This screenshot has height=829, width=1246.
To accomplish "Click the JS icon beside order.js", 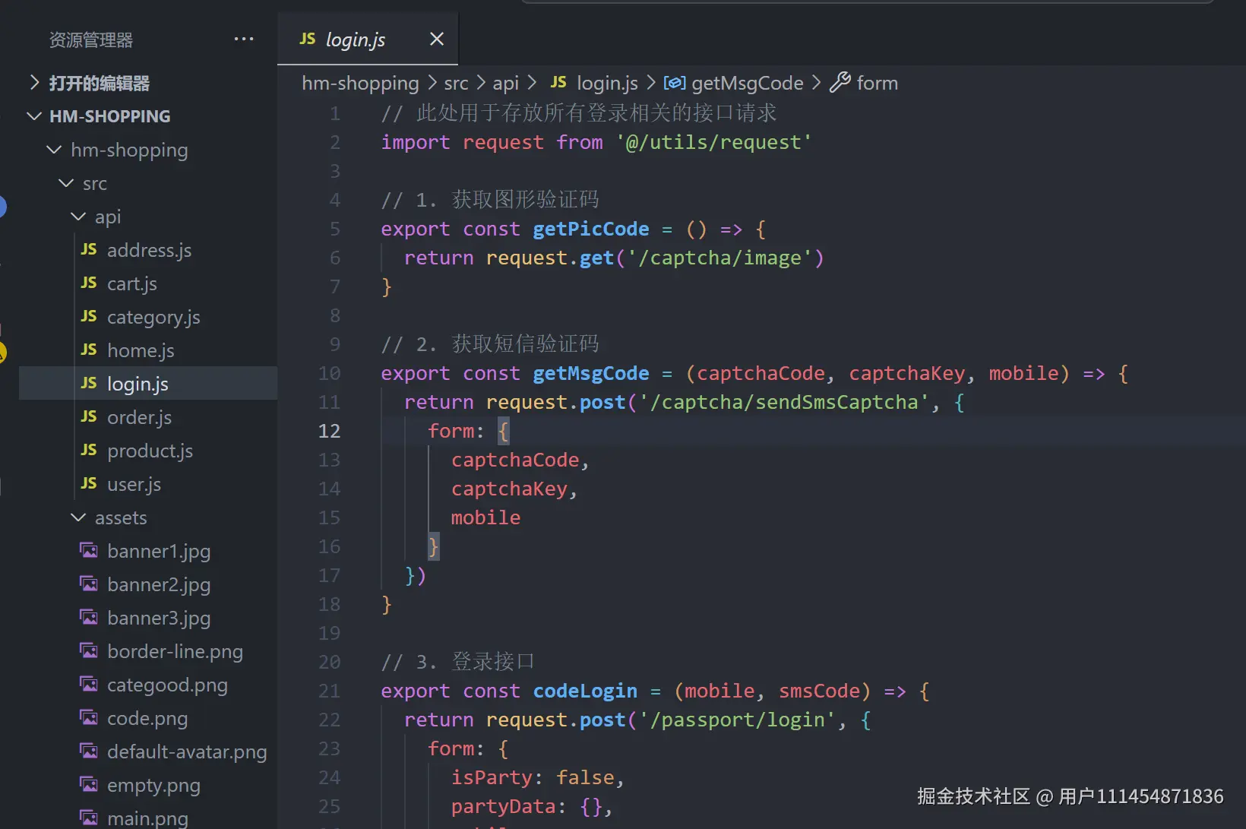I will click(89, 416).
